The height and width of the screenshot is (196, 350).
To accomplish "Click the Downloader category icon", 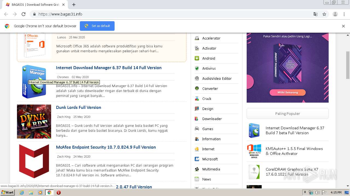I will click(197, 119).
